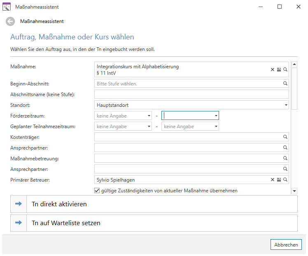
Task: Clear the Maßnahme field with its X icon
Action: coord(273,69)
